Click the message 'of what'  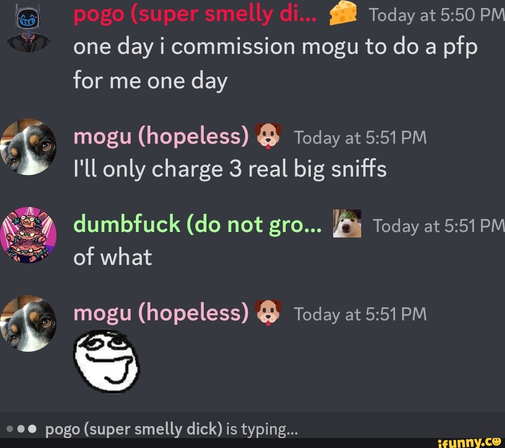coord(112,257)
